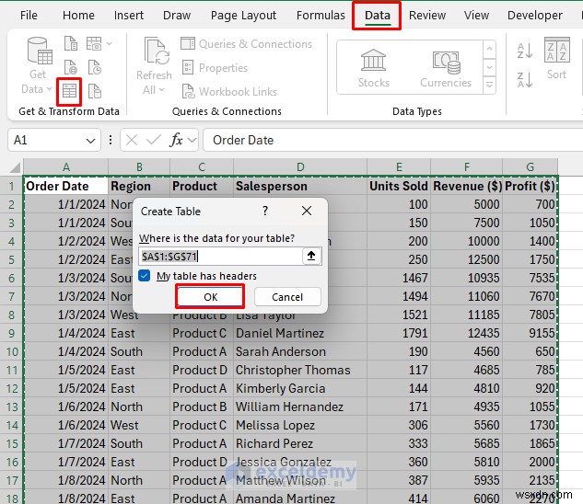Sort Z to A descending
Viewport: 583px width, 504px height.
pyautogui.click(x=525, y=80)
